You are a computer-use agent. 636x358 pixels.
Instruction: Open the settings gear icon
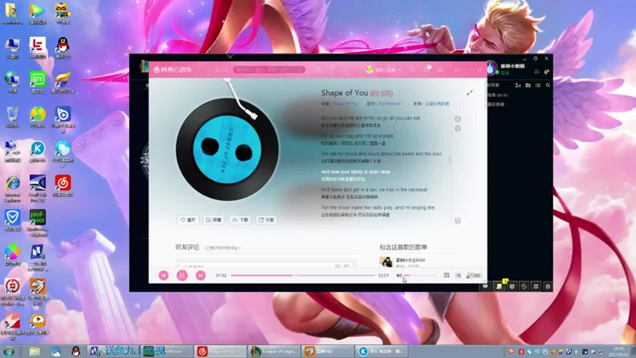click(440, 70)
